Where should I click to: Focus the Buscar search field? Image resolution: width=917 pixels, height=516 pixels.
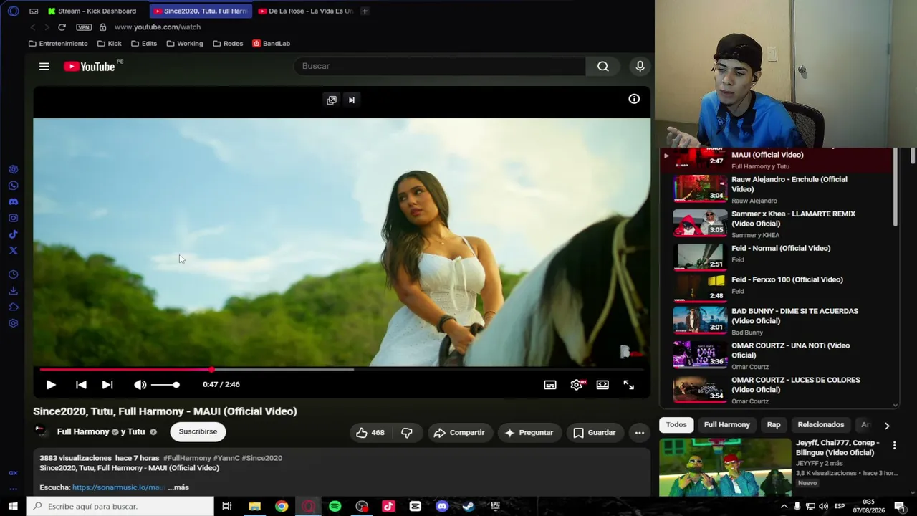(x=439, y=66)
